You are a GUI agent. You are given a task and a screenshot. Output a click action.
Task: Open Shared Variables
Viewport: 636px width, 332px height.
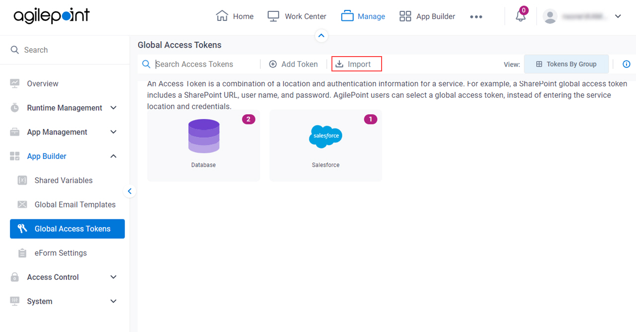coord(64,180)
